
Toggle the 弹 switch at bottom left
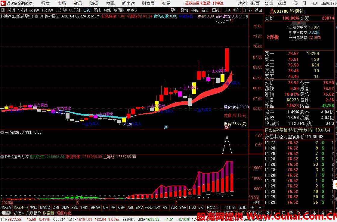6,213
